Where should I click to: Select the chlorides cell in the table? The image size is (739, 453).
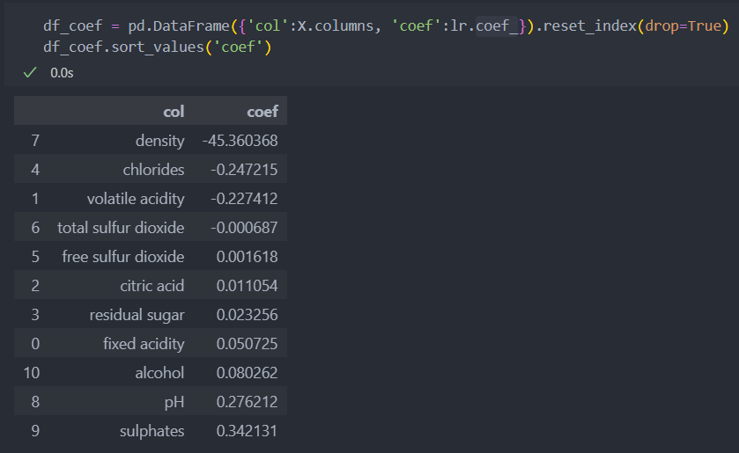pyautogui.click(x=153, y=170)
